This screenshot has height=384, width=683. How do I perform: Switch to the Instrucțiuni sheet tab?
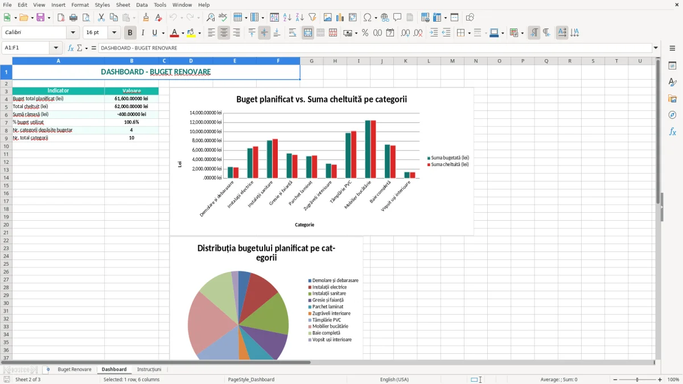point(149,369)
